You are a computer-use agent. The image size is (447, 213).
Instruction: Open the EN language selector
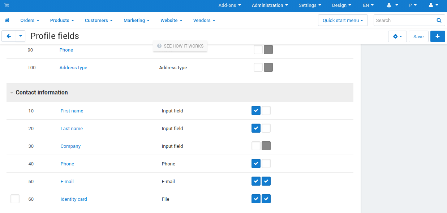coord(368,5)
